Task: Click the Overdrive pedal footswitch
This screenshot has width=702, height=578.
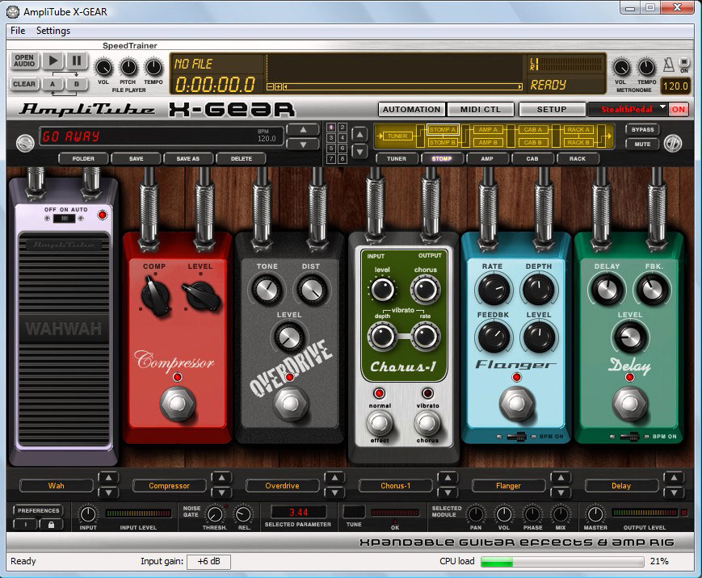Action: click(290, 404)
